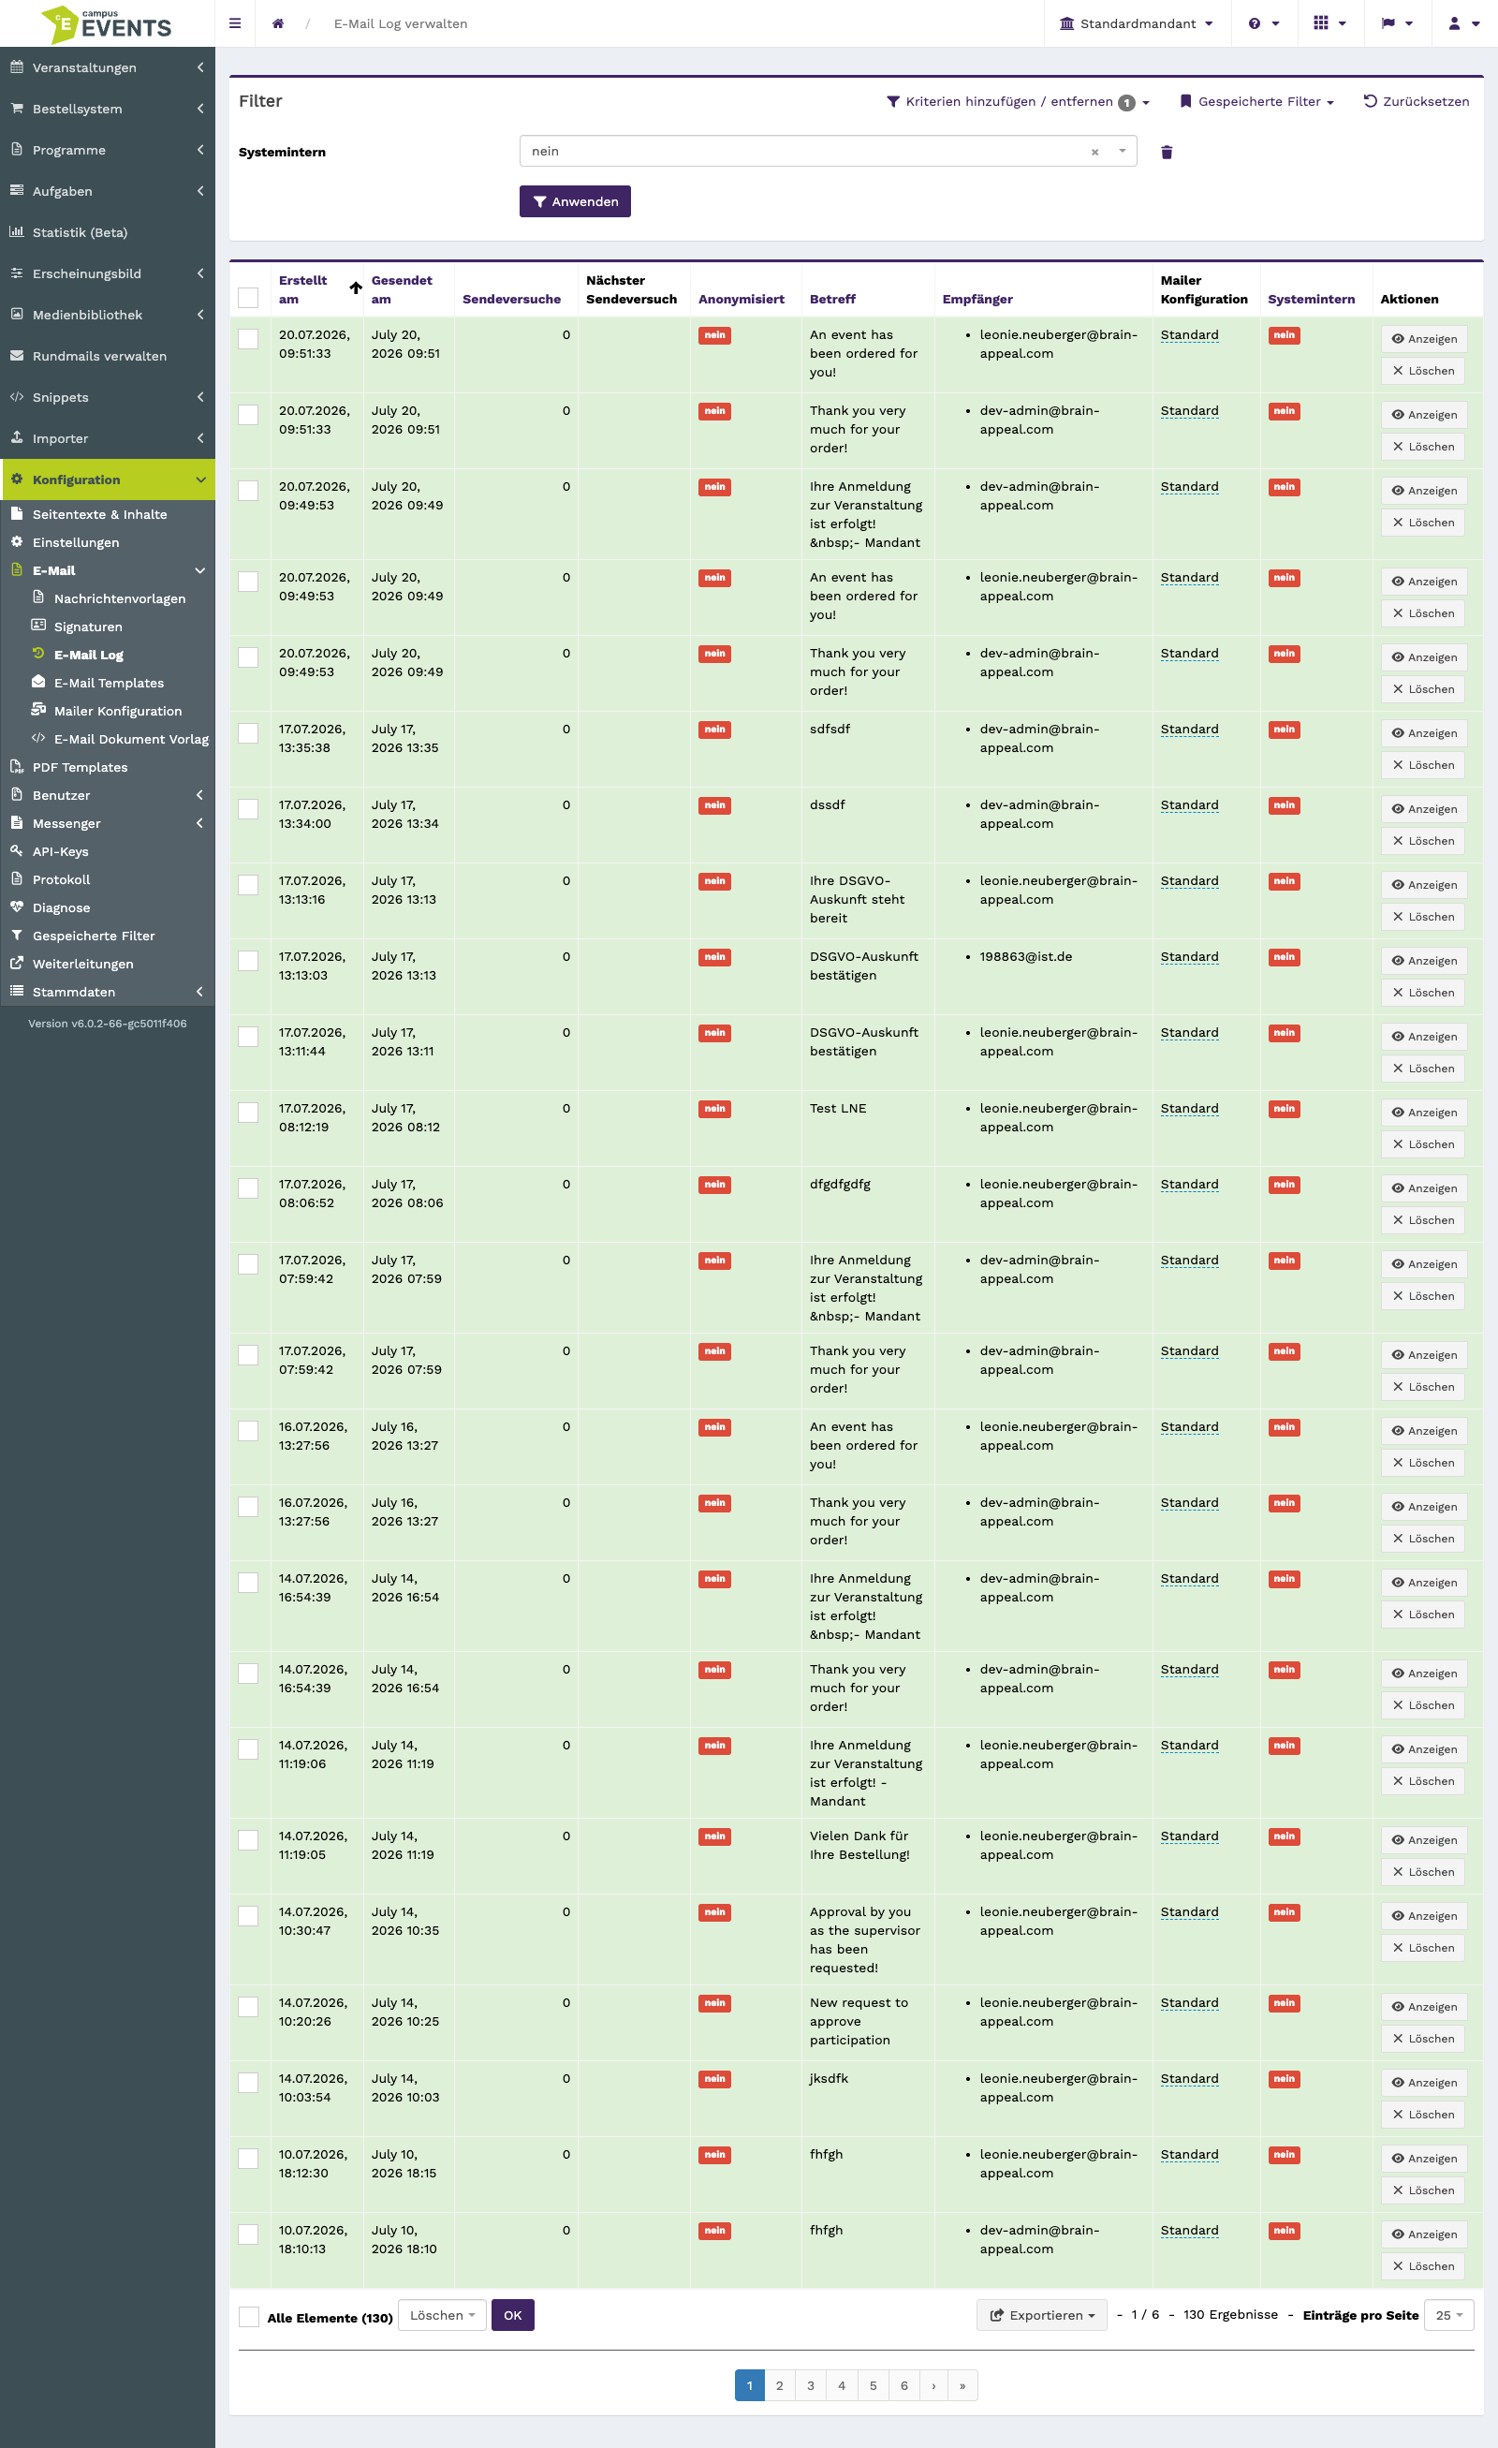Open the help question mark menu
The height and width of the screenshot is (2448, 1498).
(x=1264, y=23)
